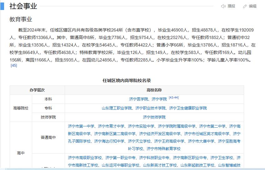Open 济宁海达行知中学 link

(109, 141)
